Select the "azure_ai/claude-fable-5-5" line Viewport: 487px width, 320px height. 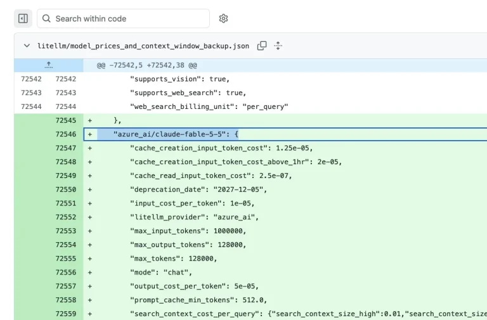coord(285,134)
